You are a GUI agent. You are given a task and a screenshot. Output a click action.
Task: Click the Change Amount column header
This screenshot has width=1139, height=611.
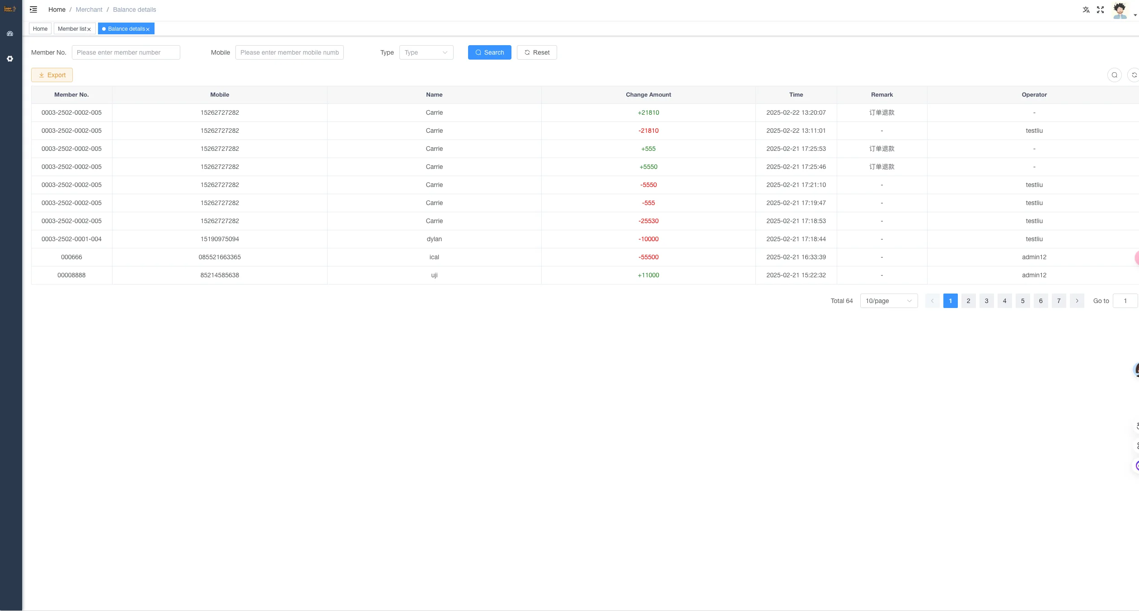click(x=648, y=95)
